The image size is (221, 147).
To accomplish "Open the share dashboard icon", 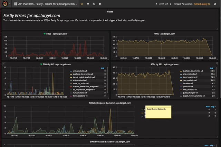I will pyautogui.click(x=88, y=4).
